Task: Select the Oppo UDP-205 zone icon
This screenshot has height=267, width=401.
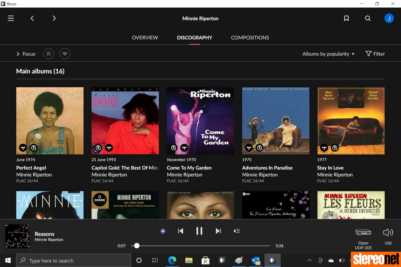Action: tap(363, 232)
